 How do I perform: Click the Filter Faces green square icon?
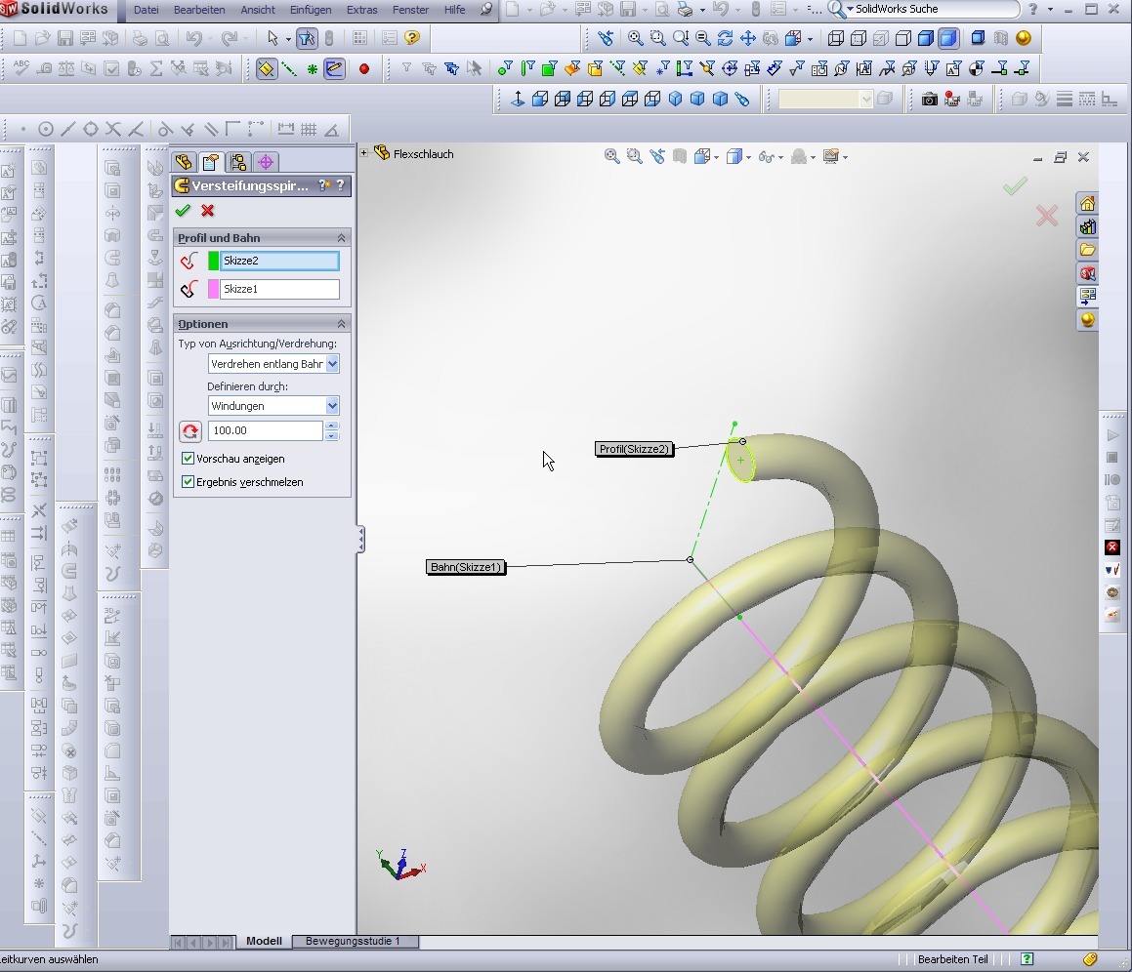549,68
